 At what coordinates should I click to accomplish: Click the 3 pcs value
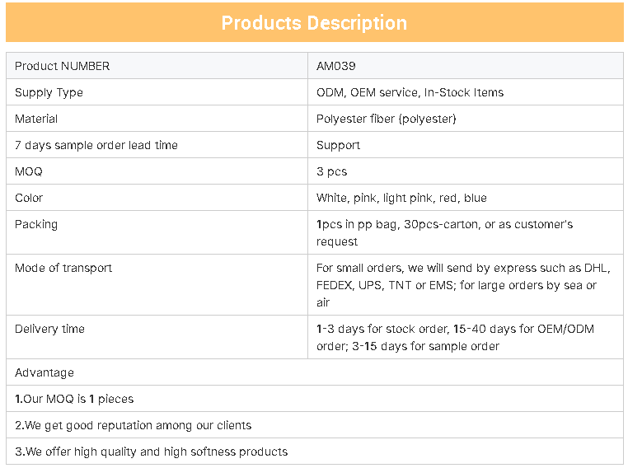pyautogui.click(x=331, y=171)
